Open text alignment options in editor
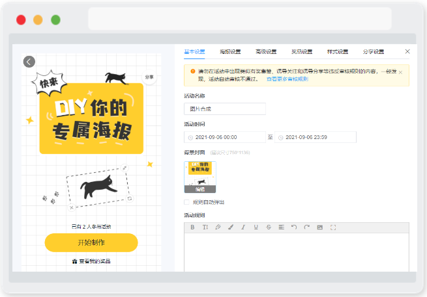The width and height of the screenshot is (427, 297). coord(282,227)
